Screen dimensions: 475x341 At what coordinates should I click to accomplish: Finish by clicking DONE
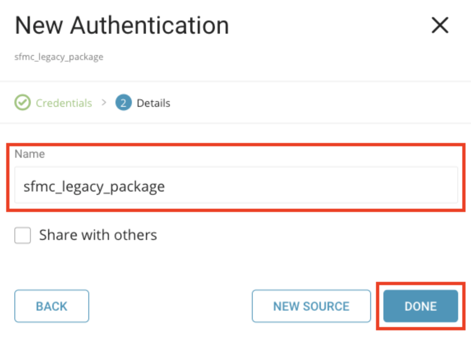coord(420,306)
